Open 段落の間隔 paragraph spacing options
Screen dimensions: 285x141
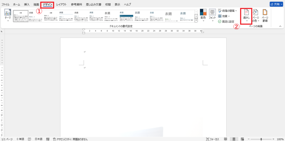227,11
